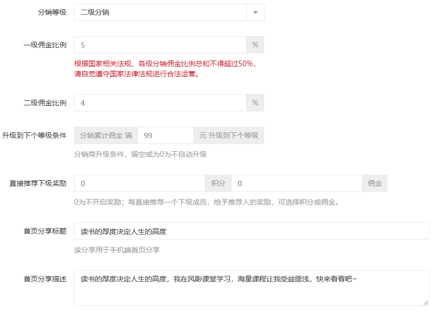Screen dimensions: 439x314
Task: Click the 分销商升级条件 hint text
Action: [140, 154]
